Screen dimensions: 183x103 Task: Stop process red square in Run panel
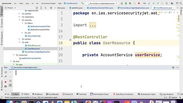click(x=6, y=82)
